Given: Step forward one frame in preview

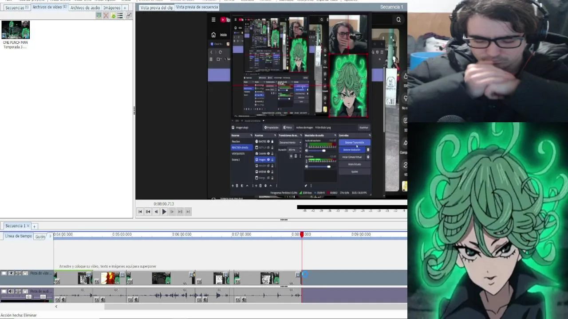Looking at the screenshot, I should [x=172, y=212].
